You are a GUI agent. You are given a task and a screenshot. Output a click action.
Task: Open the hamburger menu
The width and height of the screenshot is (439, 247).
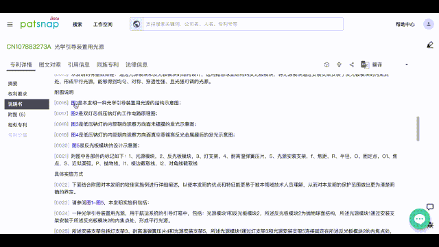[x=10, y=25]
